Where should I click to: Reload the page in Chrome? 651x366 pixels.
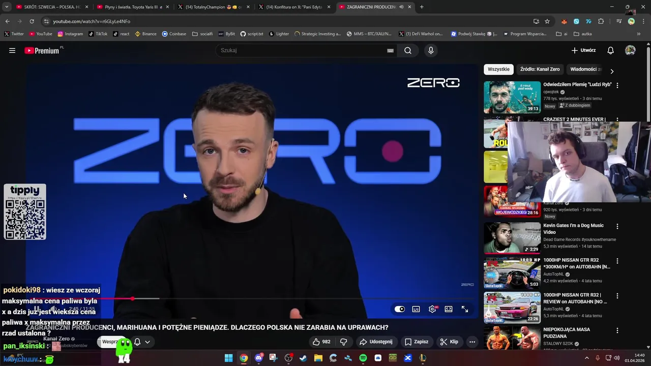[x=32, y=21]
